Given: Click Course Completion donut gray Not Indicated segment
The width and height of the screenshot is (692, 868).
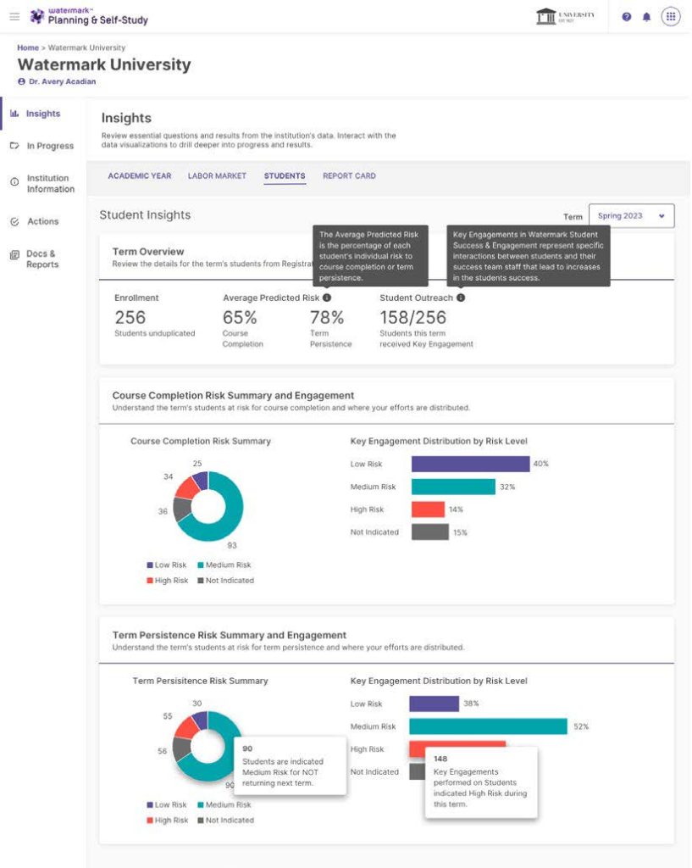Looking at the screenshot, I should tap(181, 509).
